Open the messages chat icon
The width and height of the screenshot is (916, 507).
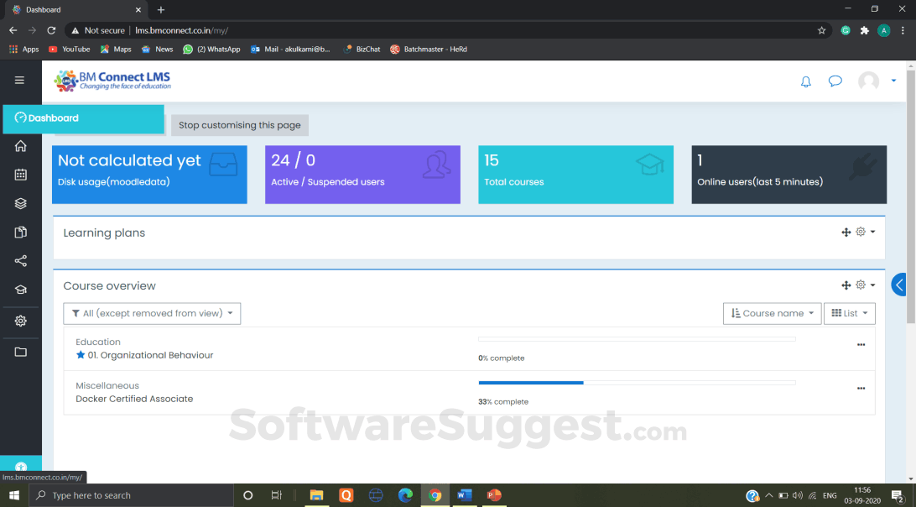tap(835, 81)
